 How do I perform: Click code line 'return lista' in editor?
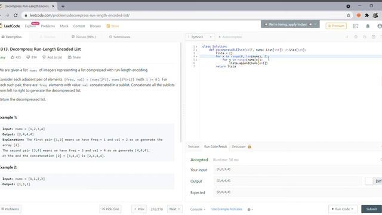[x=226, y=66]
